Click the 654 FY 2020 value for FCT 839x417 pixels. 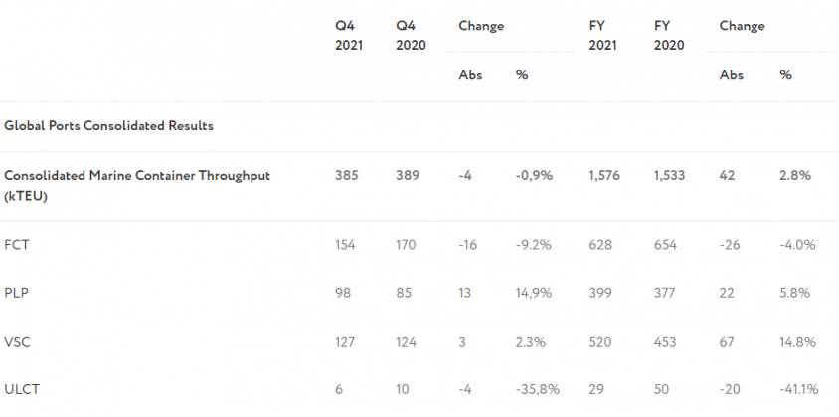coord(665,244)
